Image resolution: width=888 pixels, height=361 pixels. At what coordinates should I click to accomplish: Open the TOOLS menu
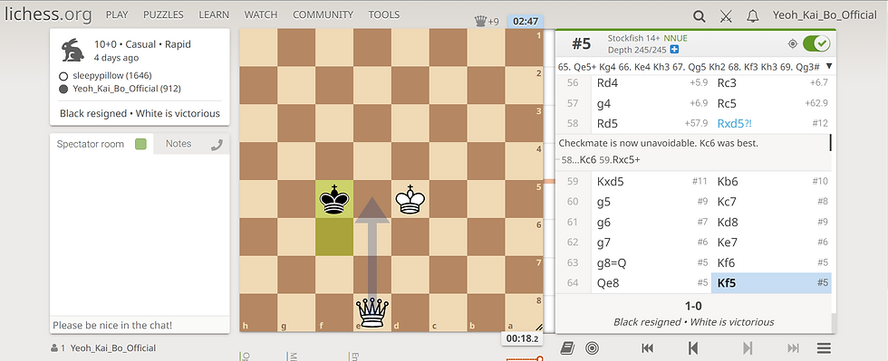[x=383, y=14]
